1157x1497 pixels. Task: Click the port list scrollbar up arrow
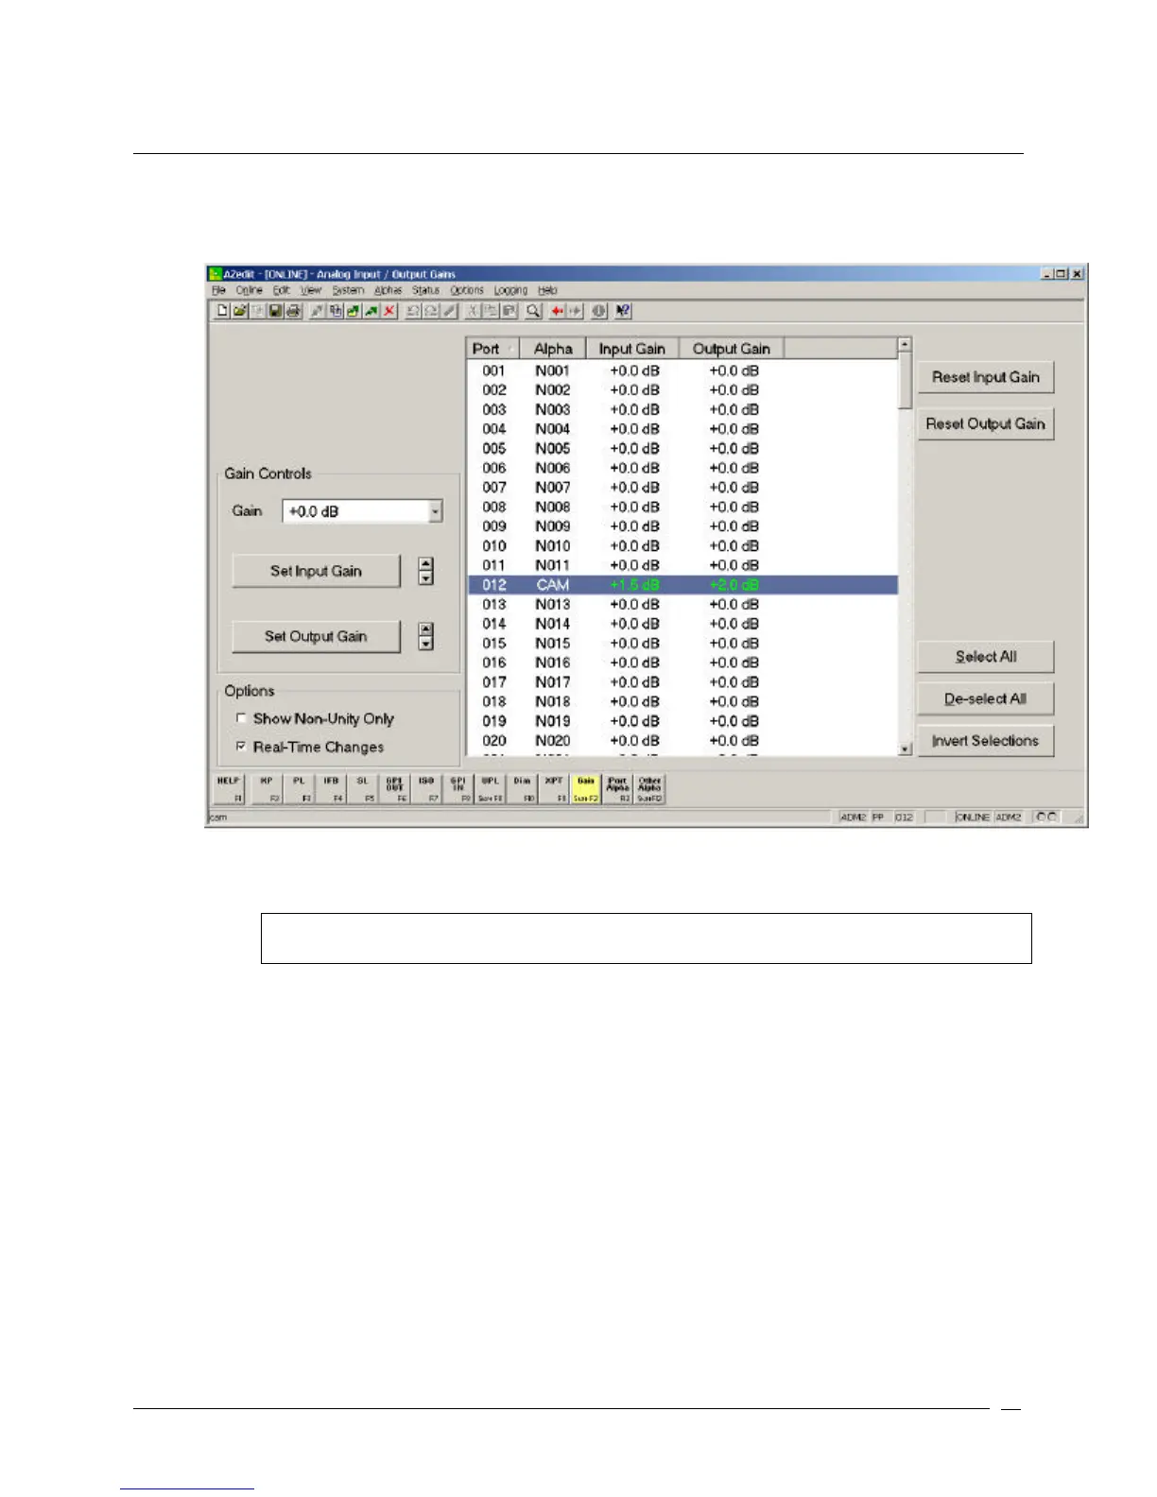coord(905,345)
